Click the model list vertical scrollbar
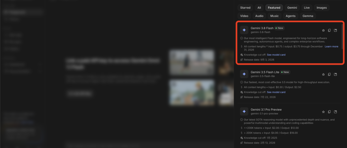The image size is (347, 148). pyautogui.click(x=342, y=37)
